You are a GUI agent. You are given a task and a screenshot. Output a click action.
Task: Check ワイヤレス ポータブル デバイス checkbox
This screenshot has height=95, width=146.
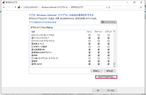[x=32, y=41]
